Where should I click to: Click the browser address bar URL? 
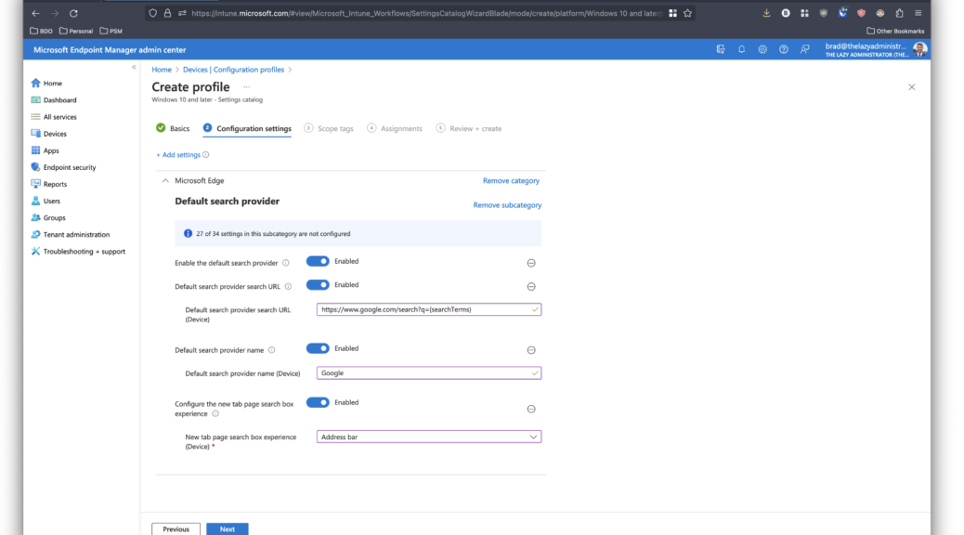pyautogui.click(x=426, y=13)
